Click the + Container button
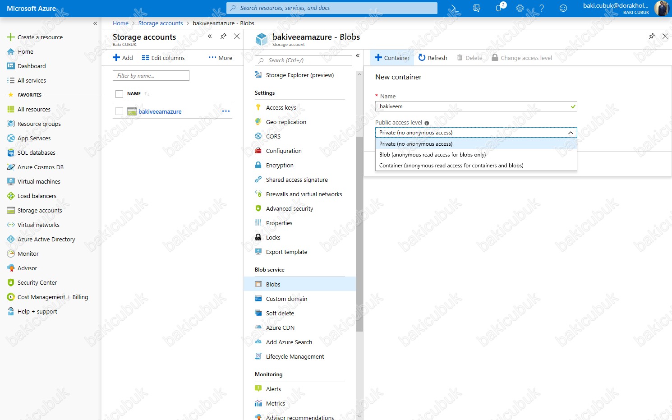 392,58
